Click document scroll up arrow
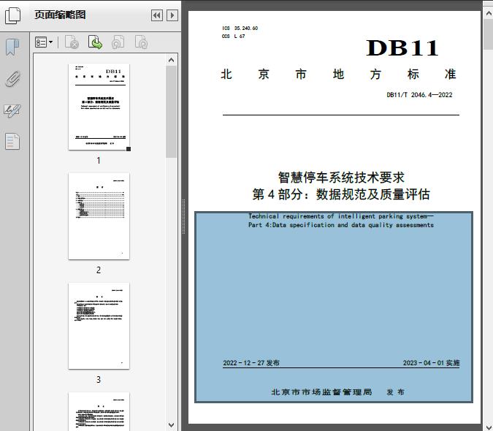The height and width of the screenshot is (431, 493). coord(489,14)
